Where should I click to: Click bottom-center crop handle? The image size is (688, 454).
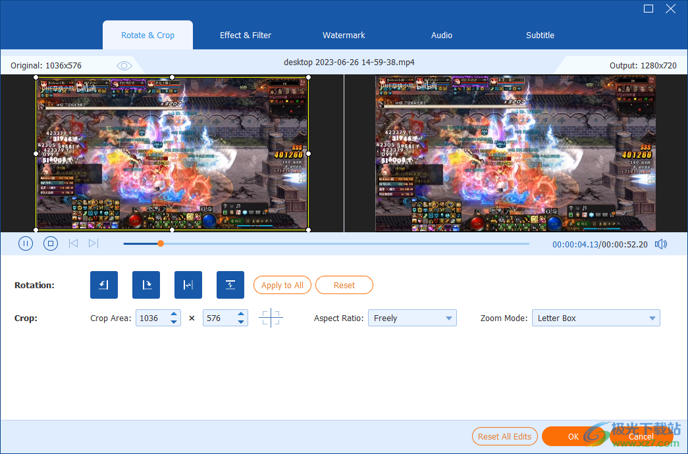172,230
